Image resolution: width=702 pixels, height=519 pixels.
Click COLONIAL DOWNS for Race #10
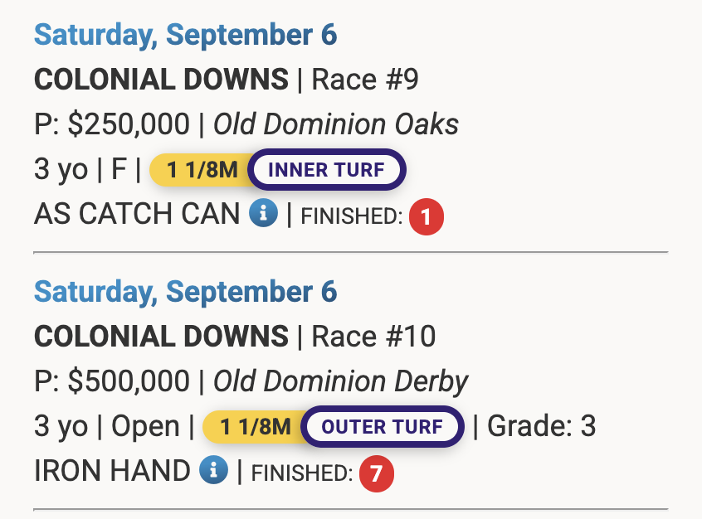pos(161,337)
